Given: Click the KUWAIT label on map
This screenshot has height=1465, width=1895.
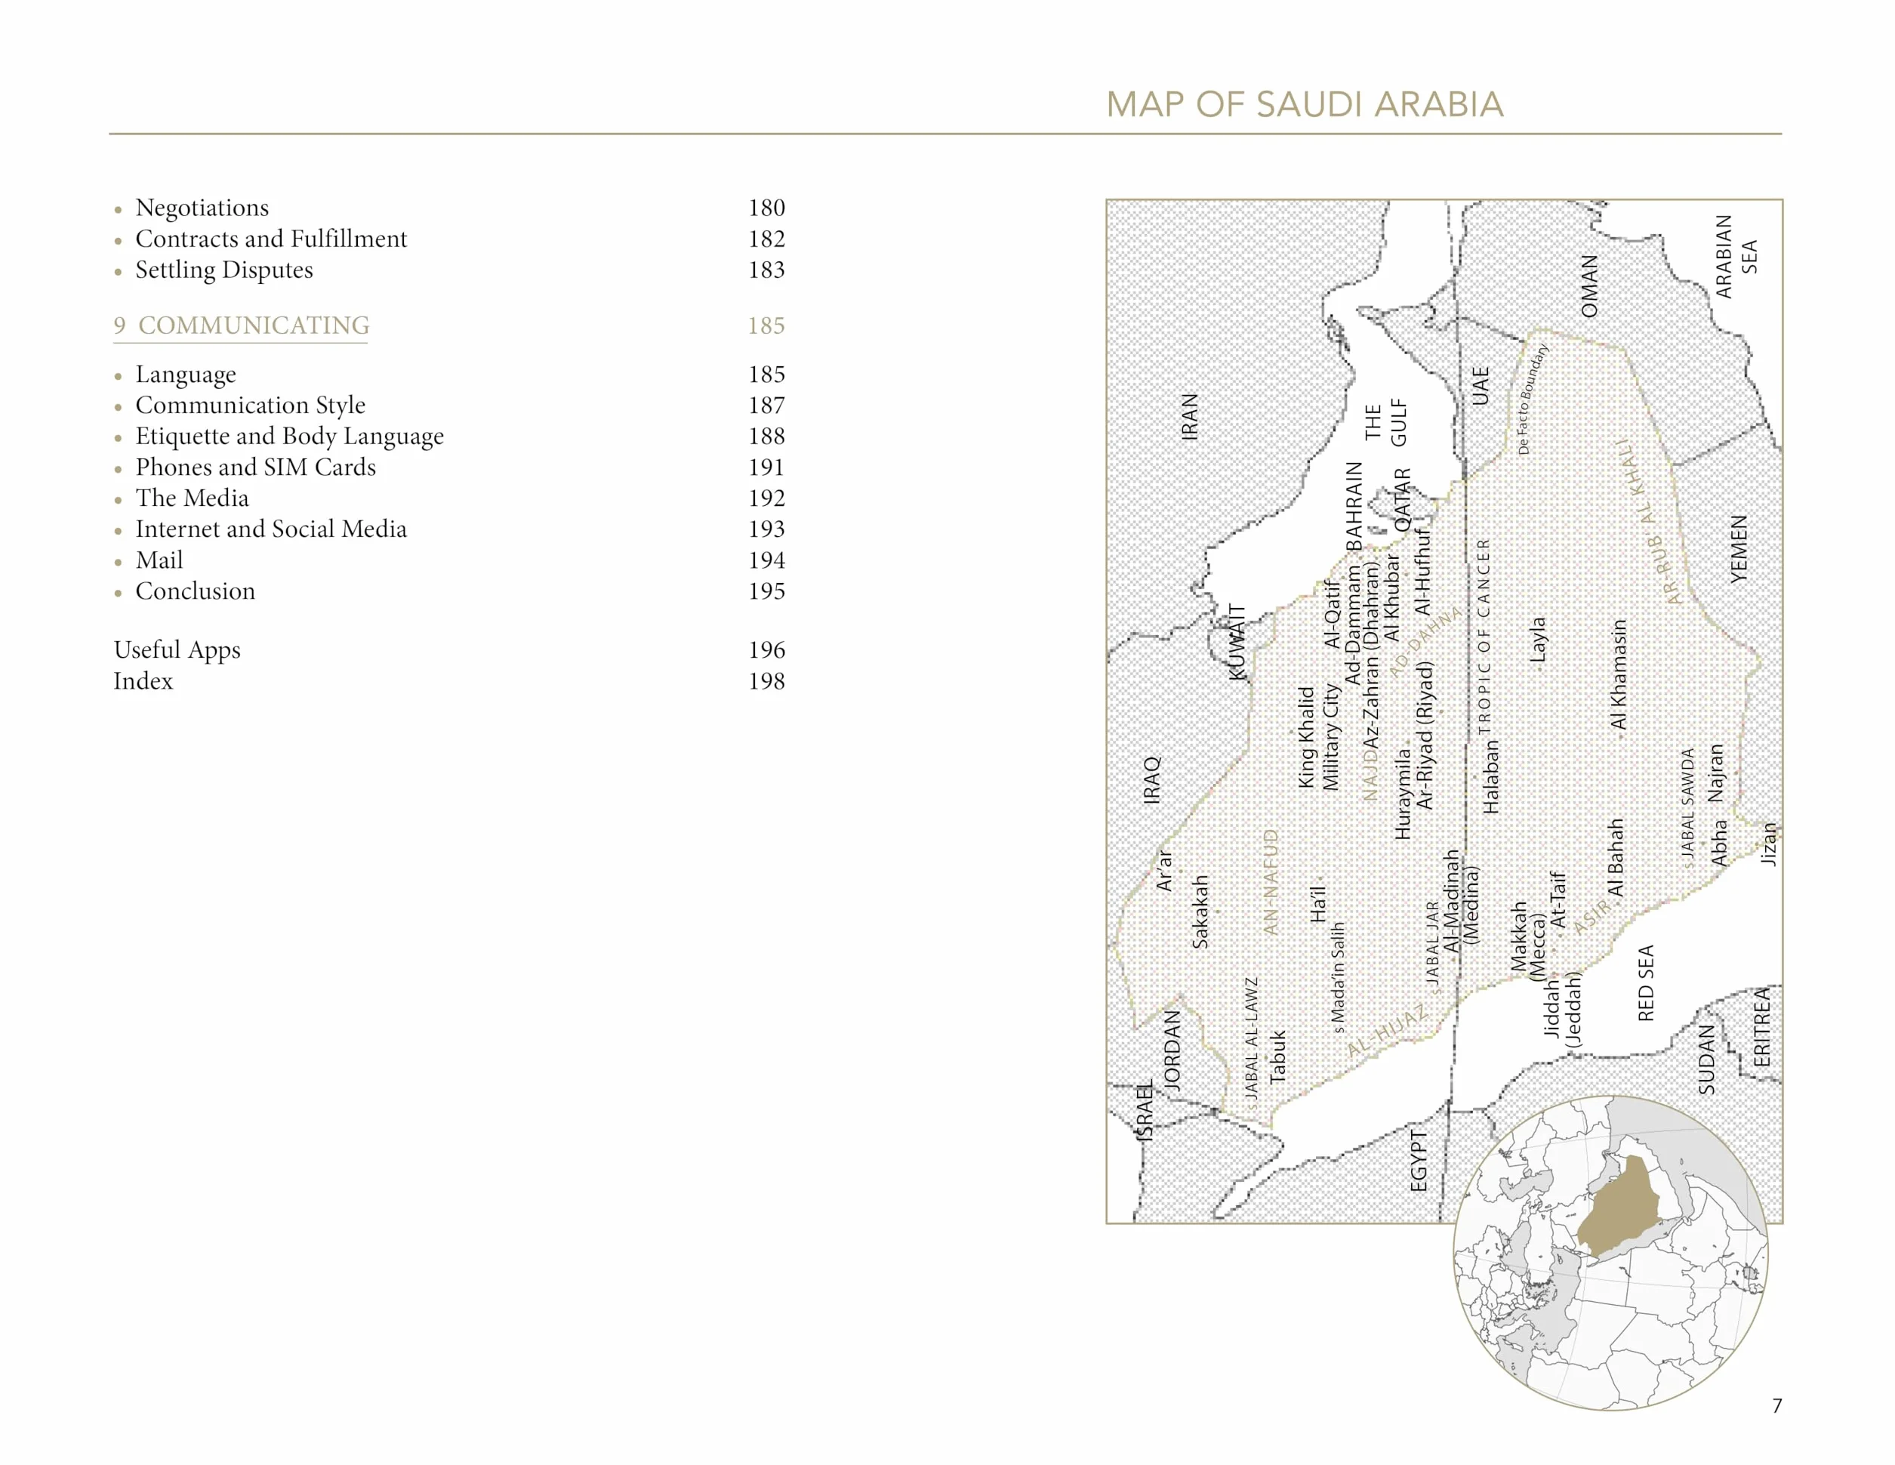Looking at the screenshot, I should click(1238, 641).
